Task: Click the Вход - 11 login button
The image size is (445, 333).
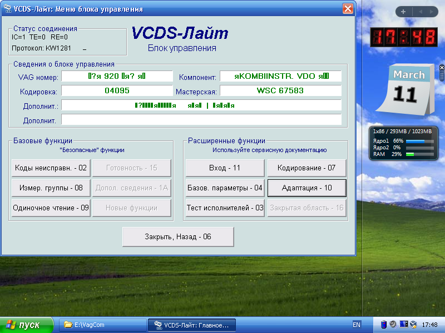Action: [225, 168]
